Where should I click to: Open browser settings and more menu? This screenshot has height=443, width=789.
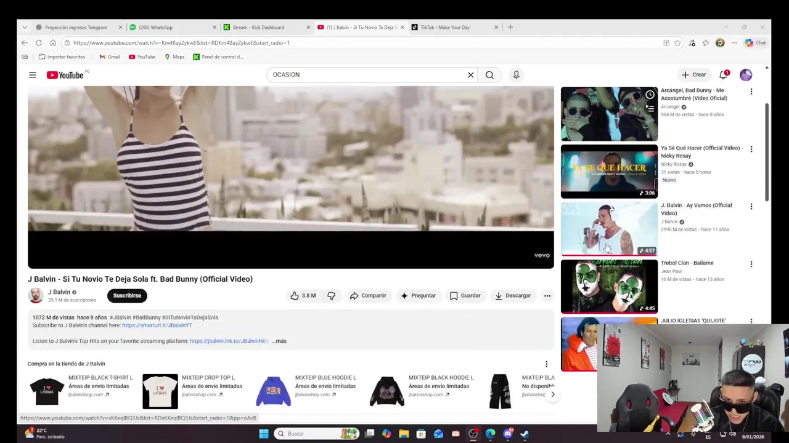pyautogui.click(x=734, y=43)
